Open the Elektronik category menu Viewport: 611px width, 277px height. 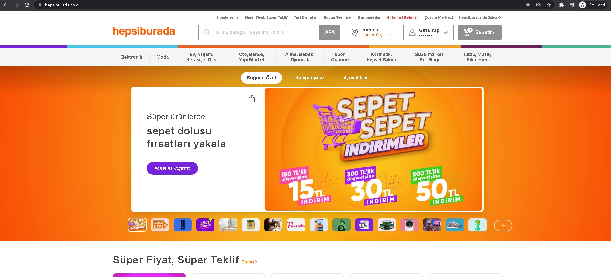(x=131, y=57)
